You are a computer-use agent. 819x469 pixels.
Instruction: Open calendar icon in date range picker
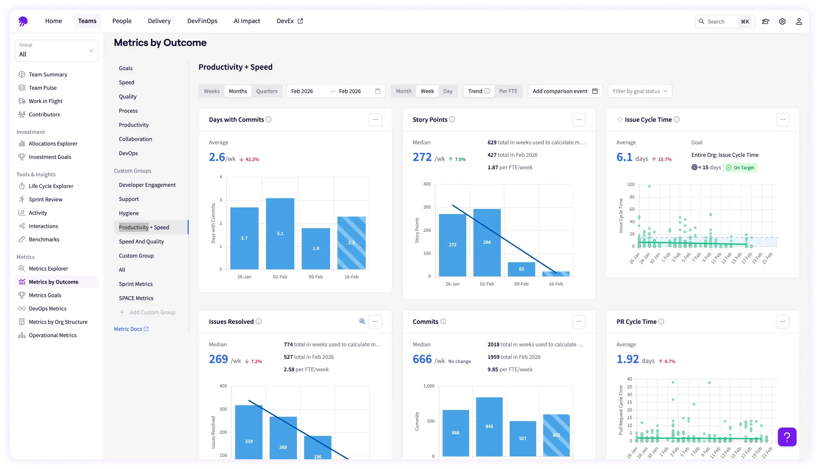point(377,91)
